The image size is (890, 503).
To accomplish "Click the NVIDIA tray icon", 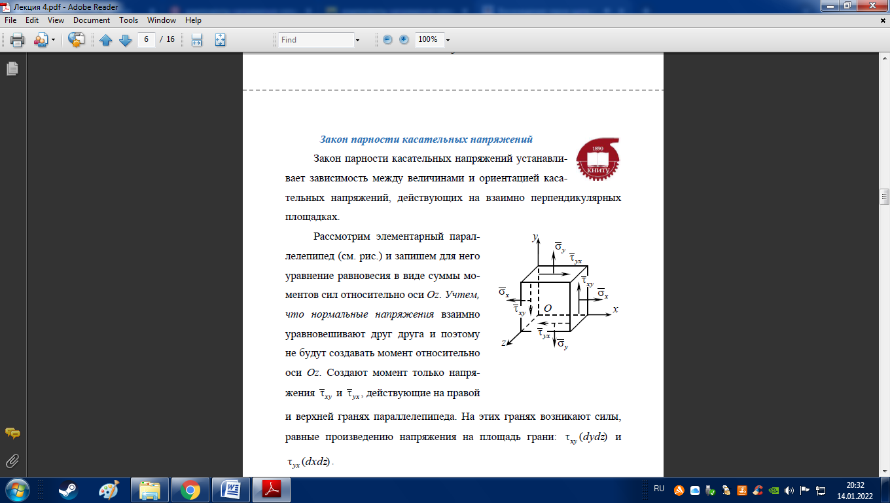I will (x=774, y=490).
